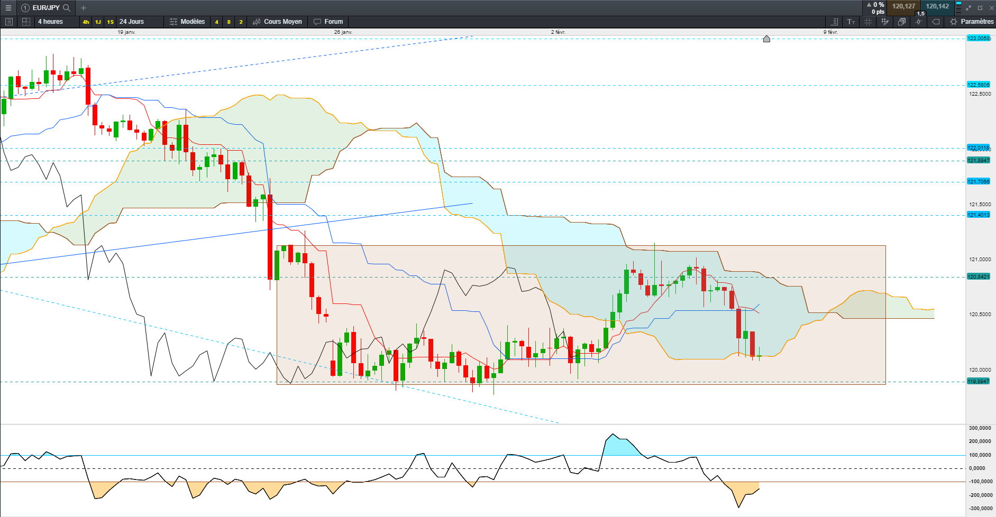Screen dimensions: 996x517
Task: Click the search magnifier beside EUR/JPY
Action: click(67, 8)
